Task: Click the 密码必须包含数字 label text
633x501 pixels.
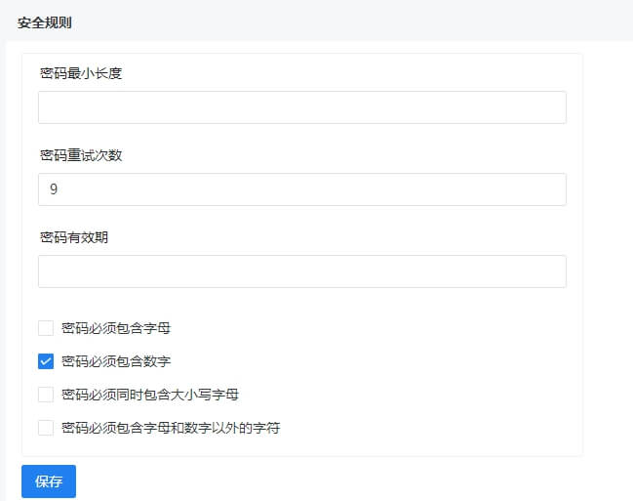Action: coord(116,361)
